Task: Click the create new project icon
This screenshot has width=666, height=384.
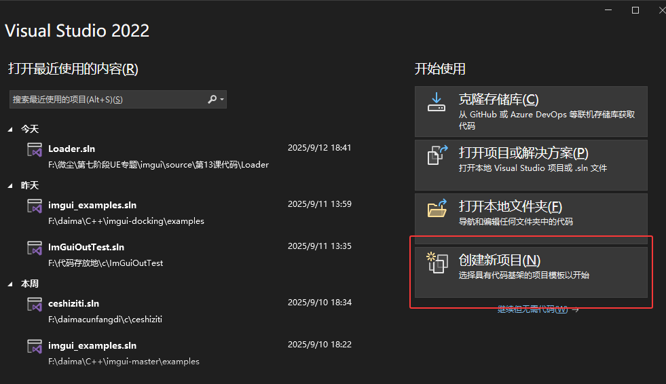Action: click(437, 263)
